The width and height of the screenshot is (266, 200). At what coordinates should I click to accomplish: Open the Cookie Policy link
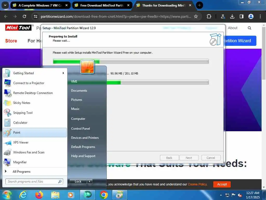[197, 184]
